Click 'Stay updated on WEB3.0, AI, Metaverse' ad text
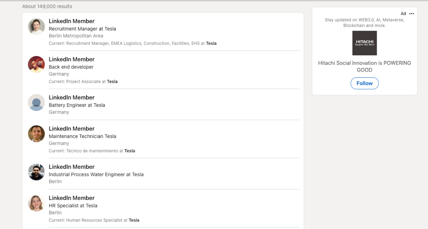Screen dimensions: 428x229 pyautogui.click(x=364, y=23)
